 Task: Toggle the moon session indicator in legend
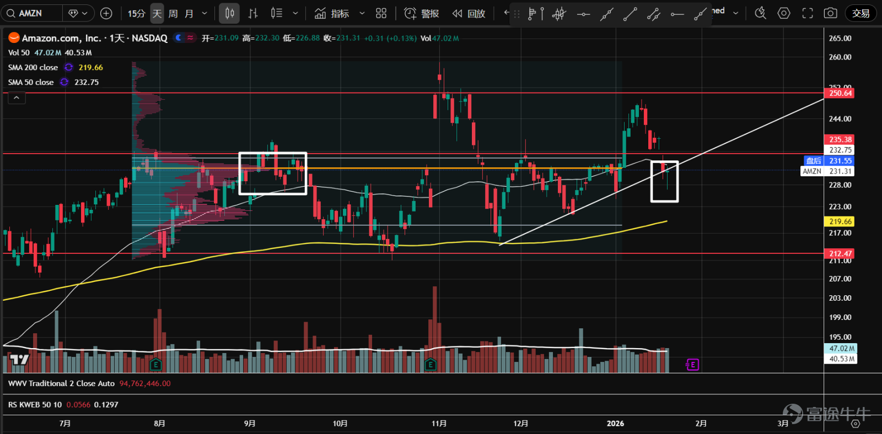click(178, 37)
